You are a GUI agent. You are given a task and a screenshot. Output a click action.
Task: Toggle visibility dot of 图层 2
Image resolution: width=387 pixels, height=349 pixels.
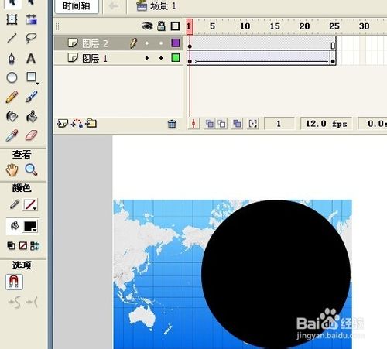pyautogui.click(x=147, y=43)
